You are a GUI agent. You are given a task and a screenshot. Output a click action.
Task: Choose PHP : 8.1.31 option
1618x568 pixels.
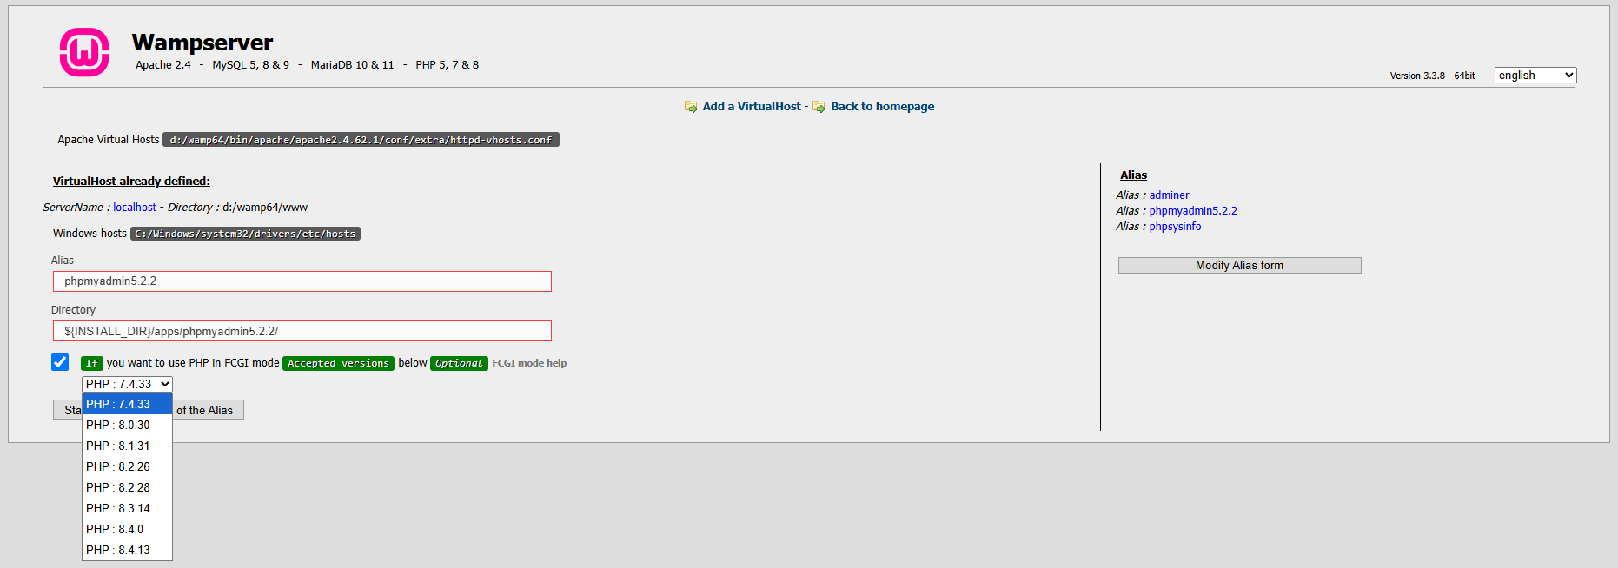118,446
